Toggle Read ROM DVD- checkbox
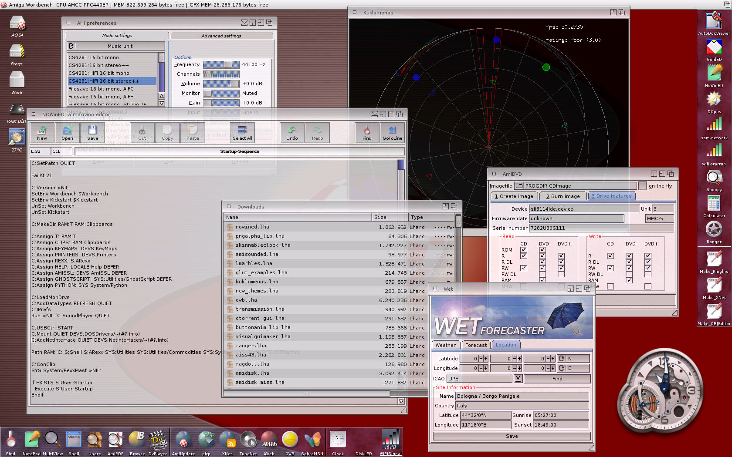 click(542, 250)
